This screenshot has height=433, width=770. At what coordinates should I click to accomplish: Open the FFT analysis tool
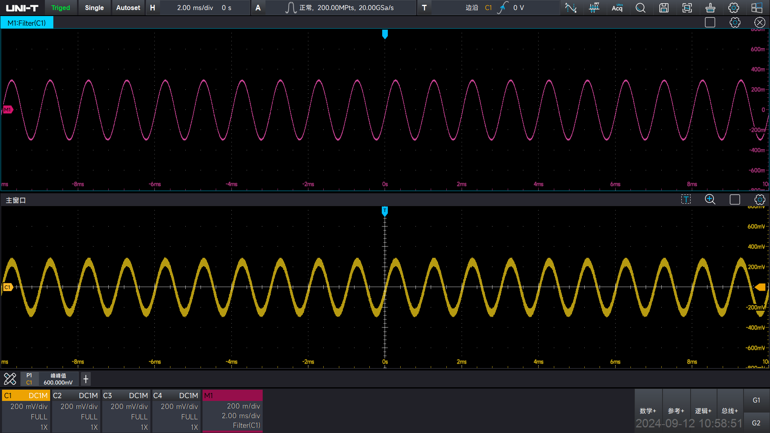[594, 8]
